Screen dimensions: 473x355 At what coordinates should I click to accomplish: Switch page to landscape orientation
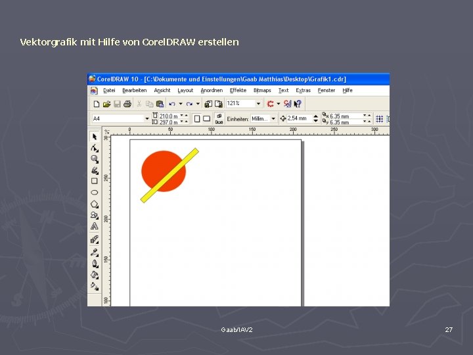[x=207, y=118]
